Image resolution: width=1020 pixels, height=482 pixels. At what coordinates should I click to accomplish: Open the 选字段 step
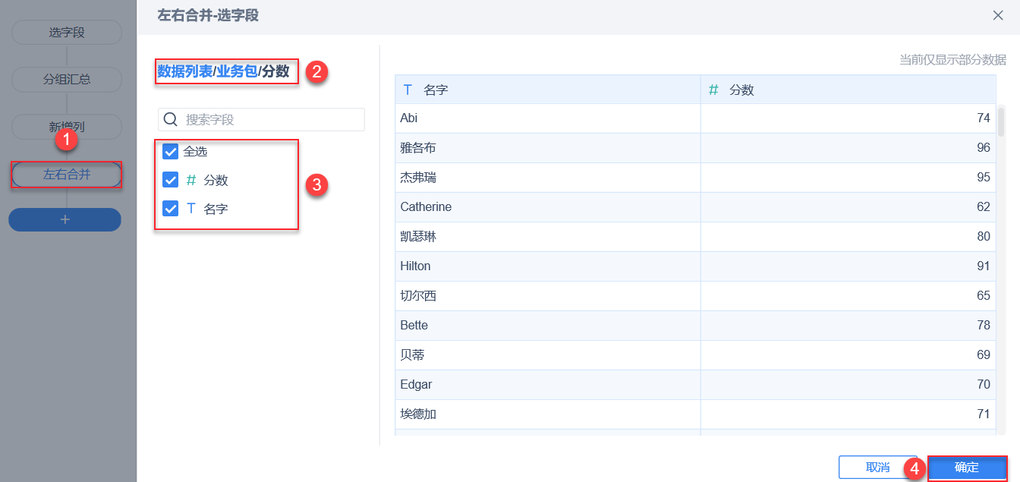tap(66, 33)
